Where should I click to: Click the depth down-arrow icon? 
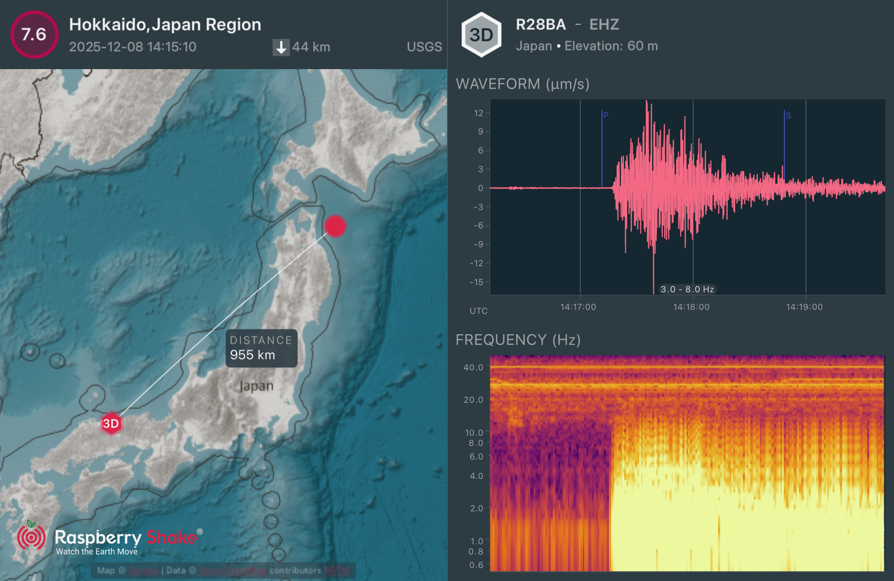coord(281,48)
